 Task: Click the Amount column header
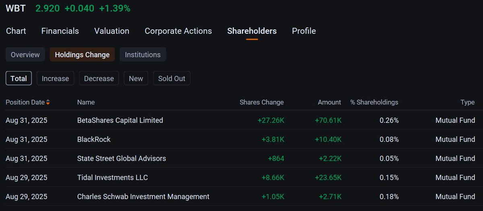[x=329, y=102]
